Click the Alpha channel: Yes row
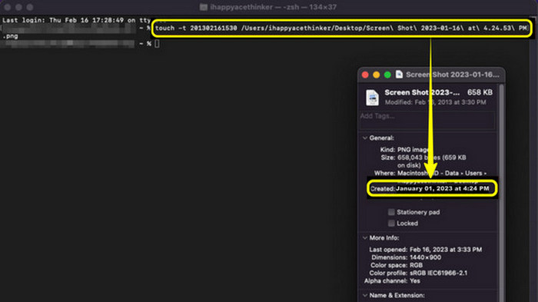This screenshot has width=538, height=302. [x=392, y=281]
